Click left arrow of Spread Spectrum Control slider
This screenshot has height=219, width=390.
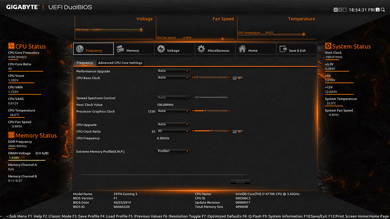point(193,97)
